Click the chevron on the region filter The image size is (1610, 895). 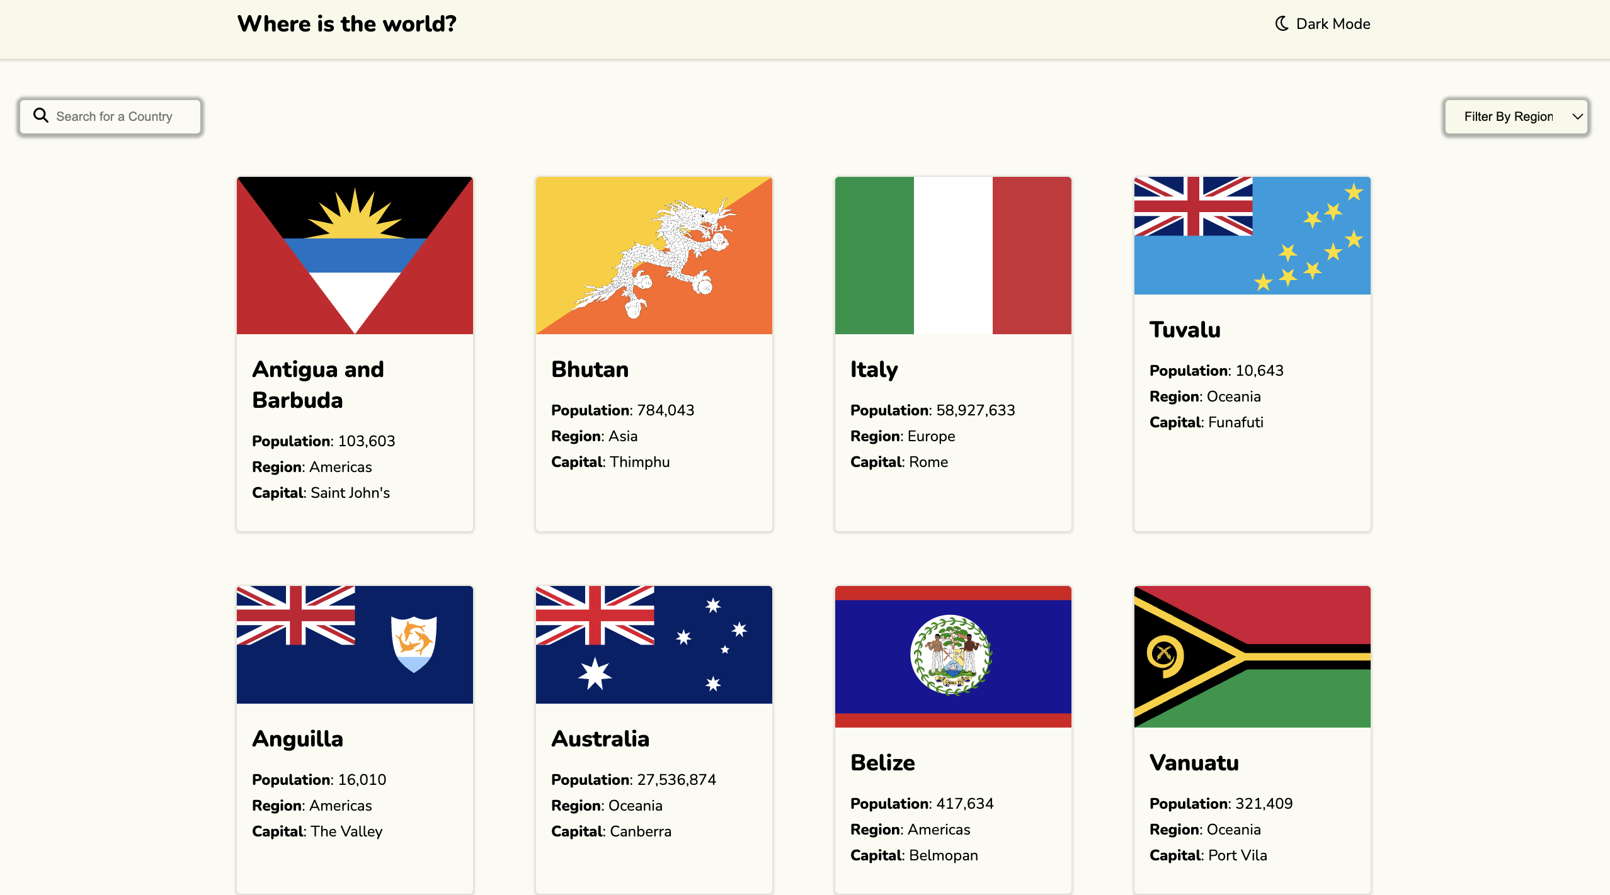pos(1578,116)
